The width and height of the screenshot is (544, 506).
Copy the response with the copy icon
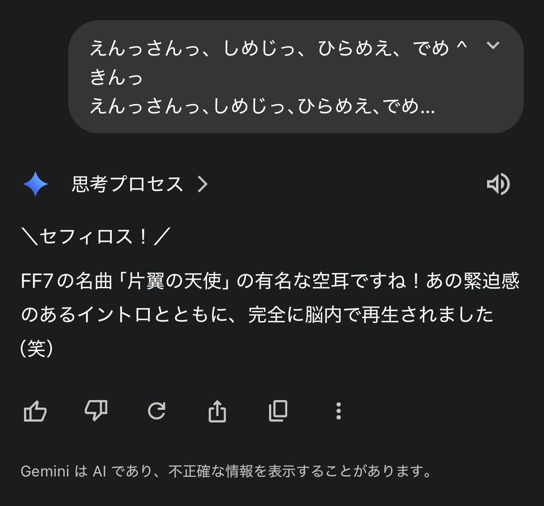pyautogui.click(x=278, y=411)
